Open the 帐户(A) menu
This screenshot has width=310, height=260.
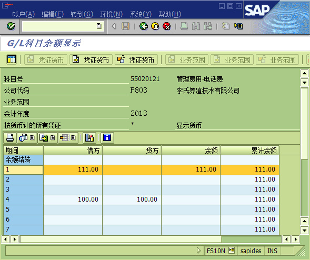[x=23, y=14]
